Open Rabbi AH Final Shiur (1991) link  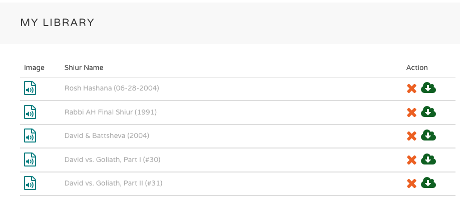(111, 112)
